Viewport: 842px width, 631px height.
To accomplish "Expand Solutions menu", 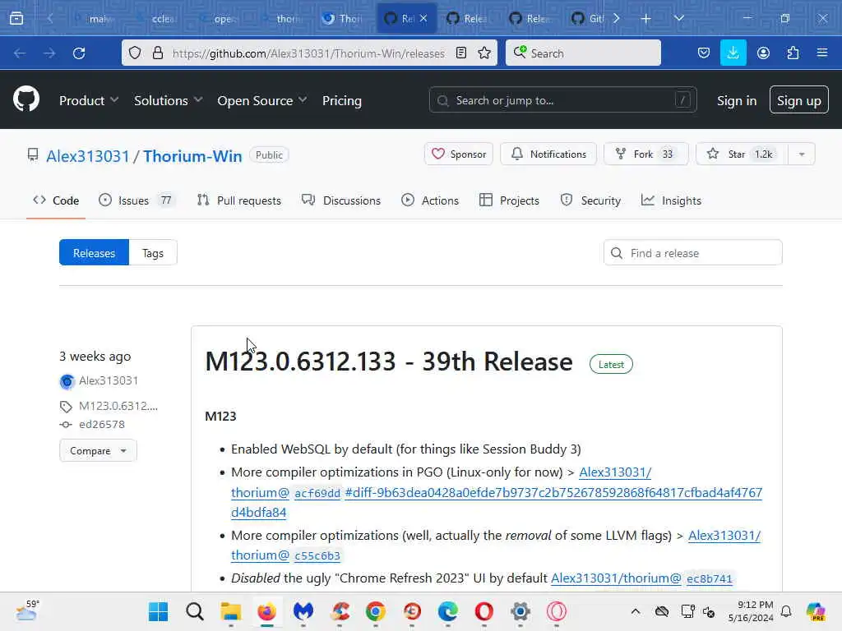I will pyautogui.click(x=168, y=100).
